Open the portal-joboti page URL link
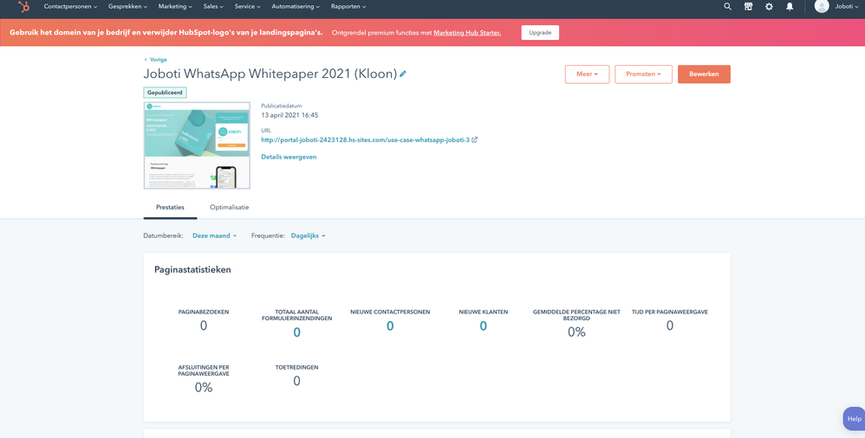 point(365,140)
